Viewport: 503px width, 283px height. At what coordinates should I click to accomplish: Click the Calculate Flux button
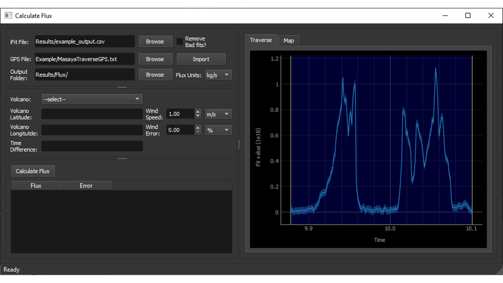point(33,171)
